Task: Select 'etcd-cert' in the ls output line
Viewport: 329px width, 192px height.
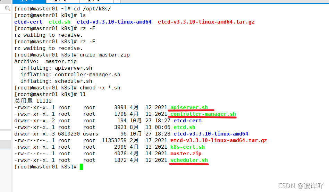Action: (x=28, y=22)
